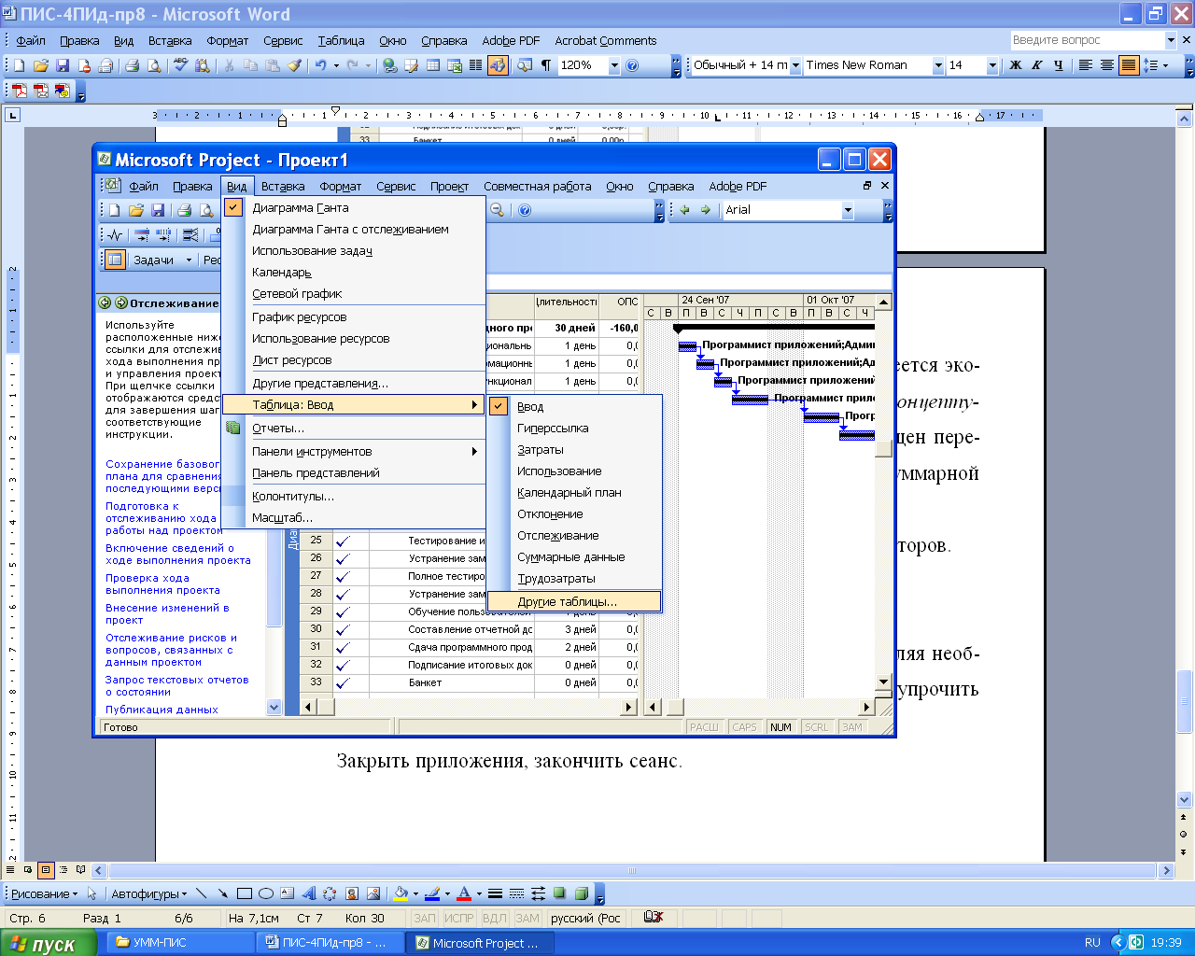The width and height of the screenshot is (1195, 956).
Task: Click the green back arrow in Project toolbar
Action: pyautogui.click(x=684, y=210)
